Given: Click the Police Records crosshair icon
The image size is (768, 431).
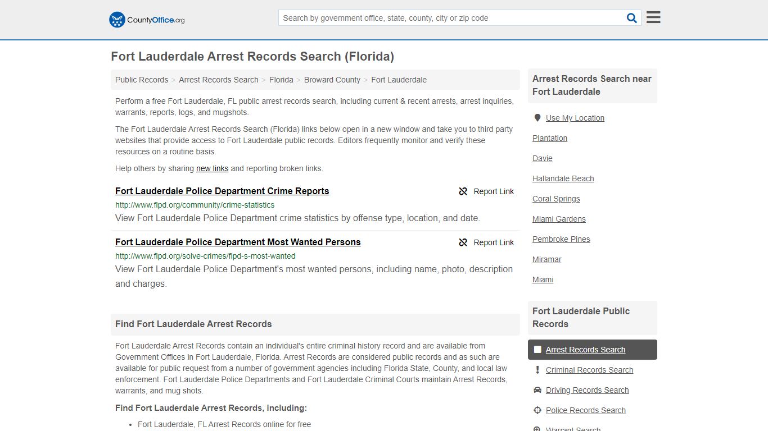Looking at the screenshot, I should point(537,410).
